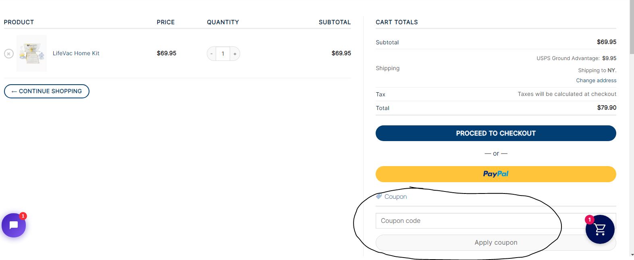Screen dimensions: 634x260
Task: Proceed to checkout
Action: (496, 133)
